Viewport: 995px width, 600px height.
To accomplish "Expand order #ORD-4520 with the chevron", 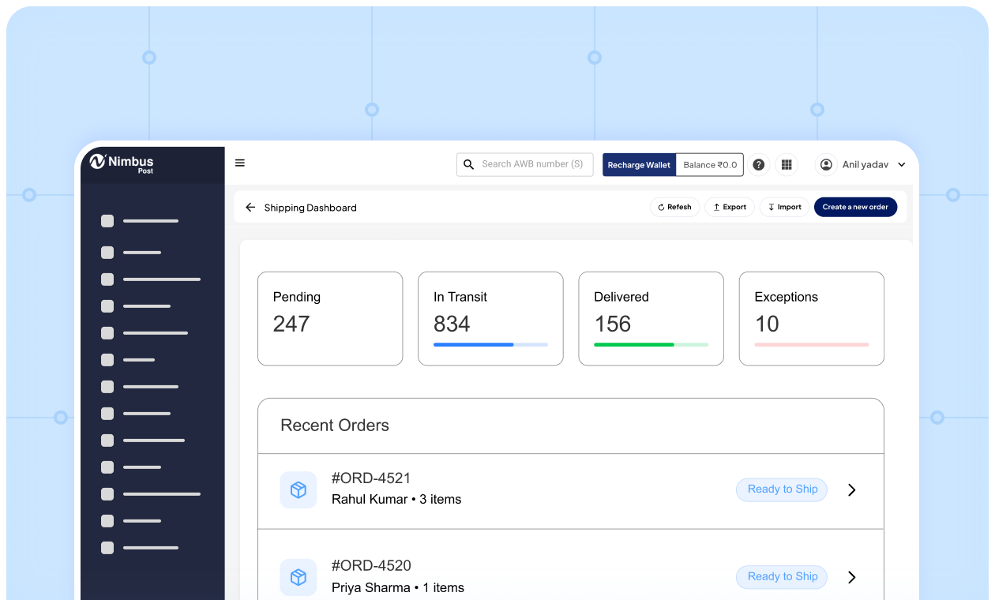I will tap(851, 577).
